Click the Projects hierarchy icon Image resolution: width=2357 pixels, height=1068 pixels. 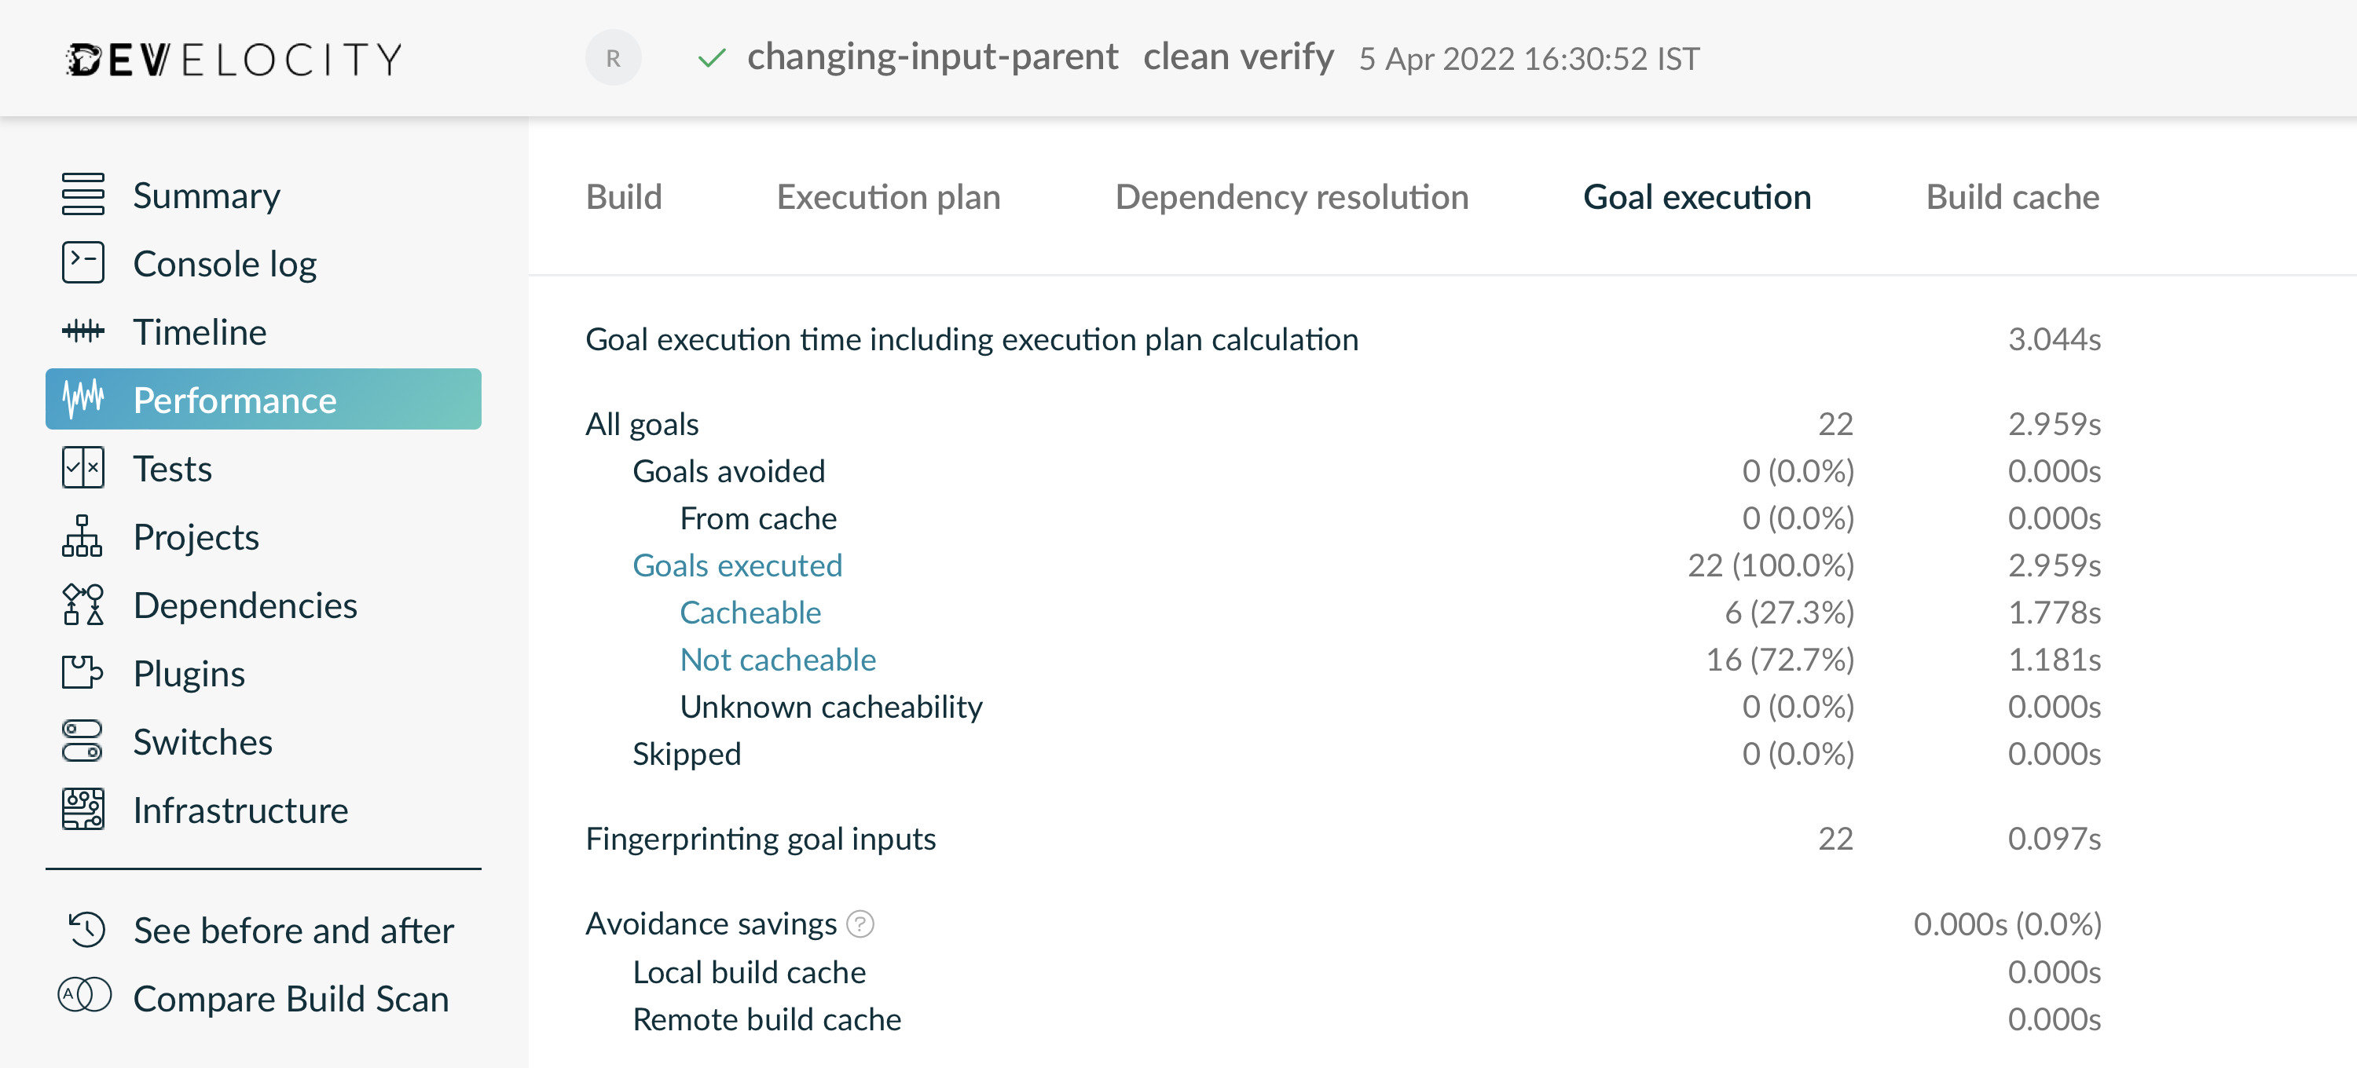click(x=83, y=536)
